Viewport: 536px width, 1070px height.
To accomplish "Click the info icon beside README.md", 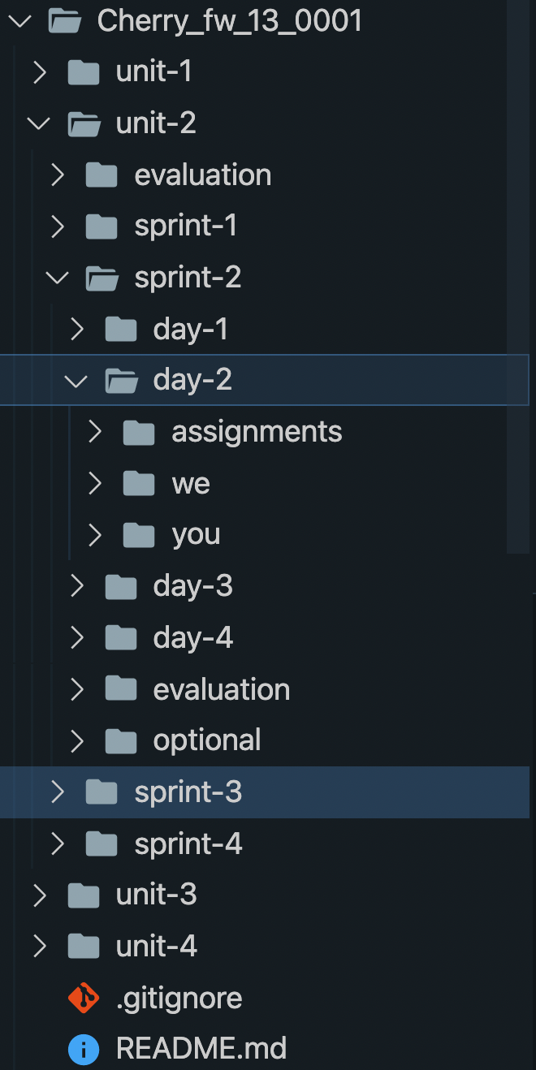I will (83, 1049).
